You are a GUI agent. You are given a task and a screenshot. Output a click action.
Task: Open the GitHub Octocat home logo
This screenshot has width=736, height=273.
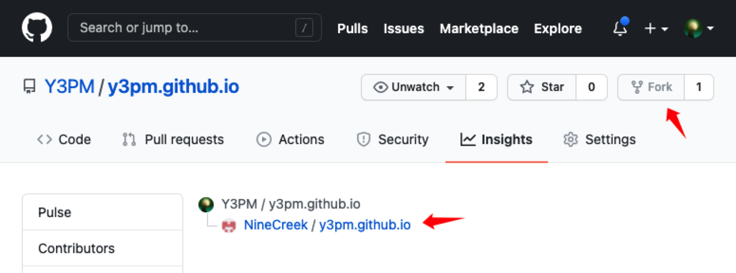pyautogui.click(x=37, y=27)
